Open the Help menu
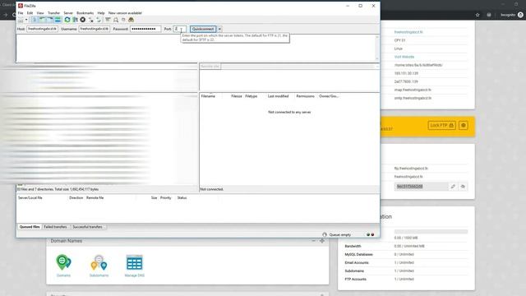The image size is (526, 296). pos(101,13)
